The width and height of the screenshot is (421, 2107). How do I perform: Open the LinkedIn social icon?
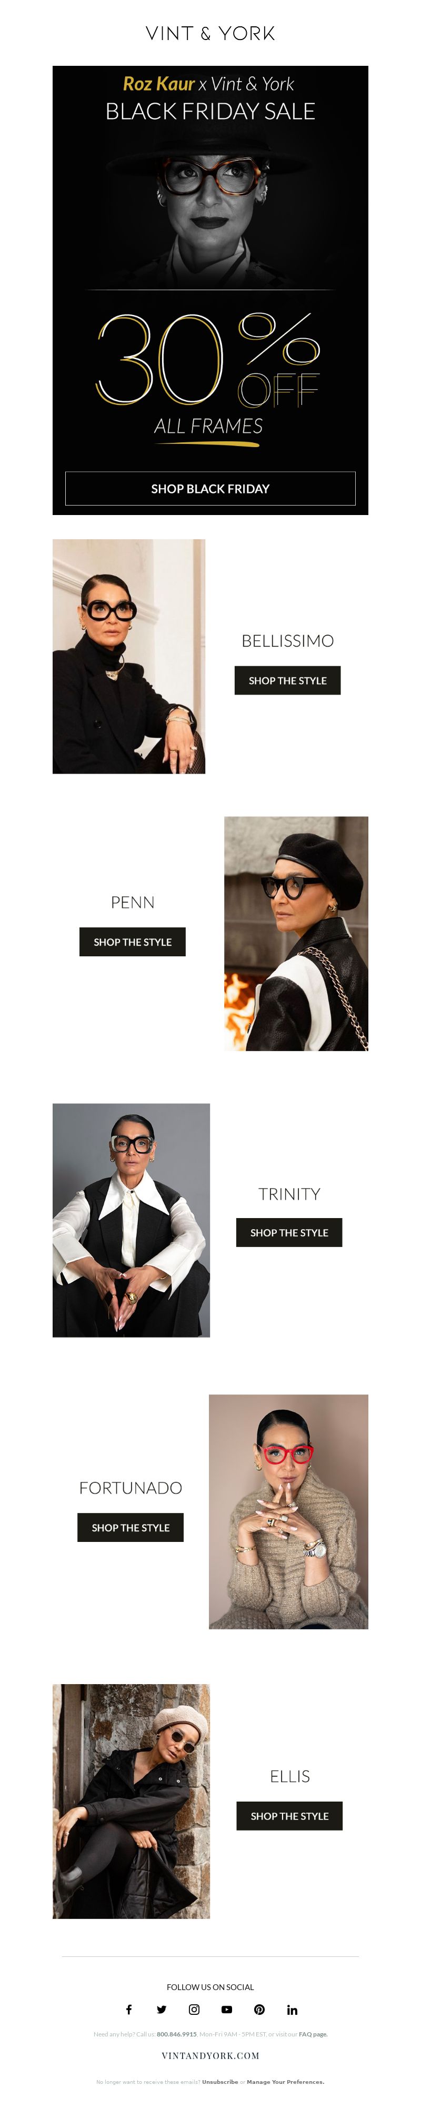[x=292, y=2009]
